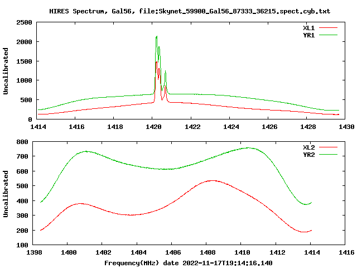Click the tallest green YR1 peak near 2100

click(156, 36)
